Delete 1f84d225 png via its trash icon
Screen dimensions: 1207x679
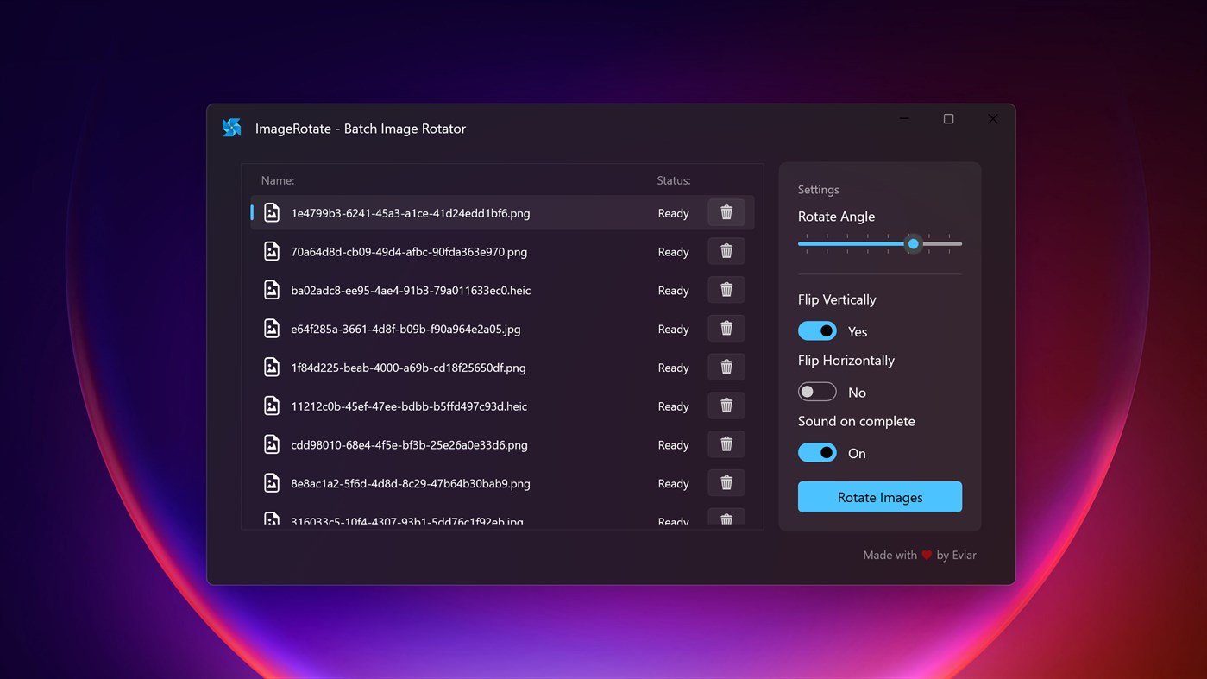tap(726, 367)
